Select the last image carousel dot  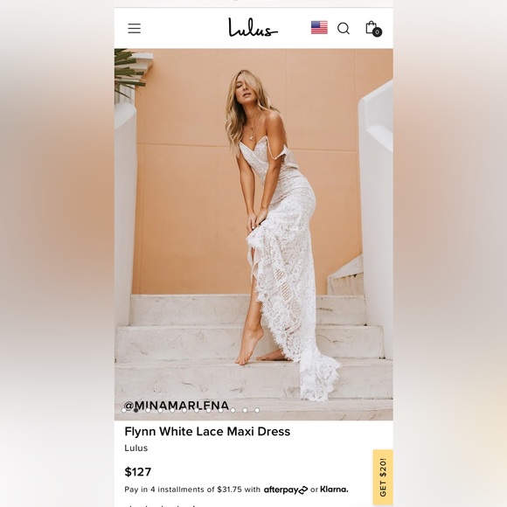pos(257,410)
